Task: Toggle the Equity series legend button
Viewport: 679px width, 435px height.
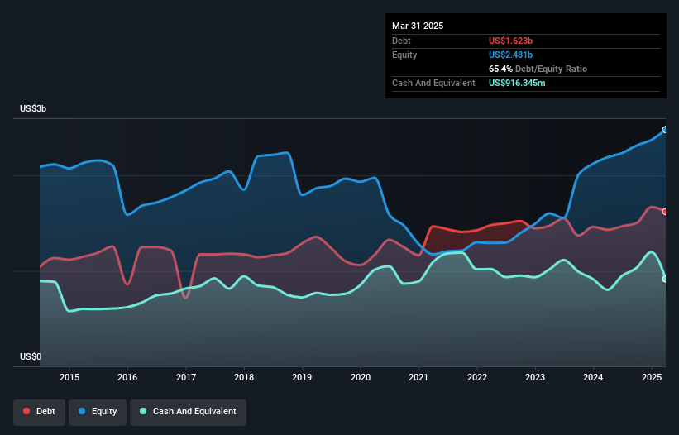Action: (x=98, y=412)
